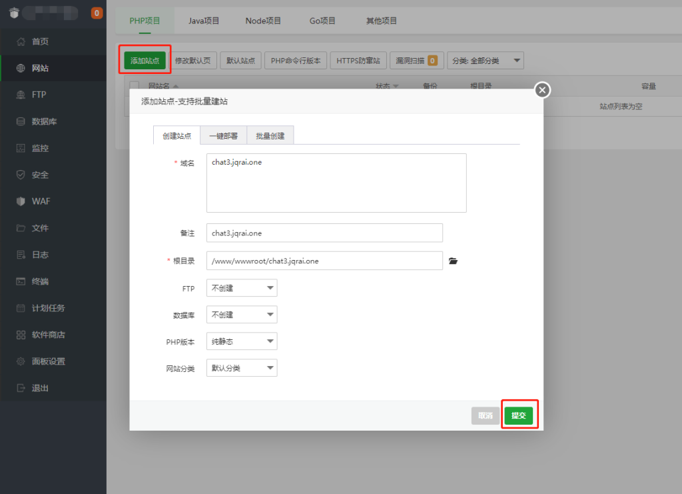The height and width of the screenshot is (494, 682).
Task: Click 提交 to submit the new site
Action: click(518, 415)
